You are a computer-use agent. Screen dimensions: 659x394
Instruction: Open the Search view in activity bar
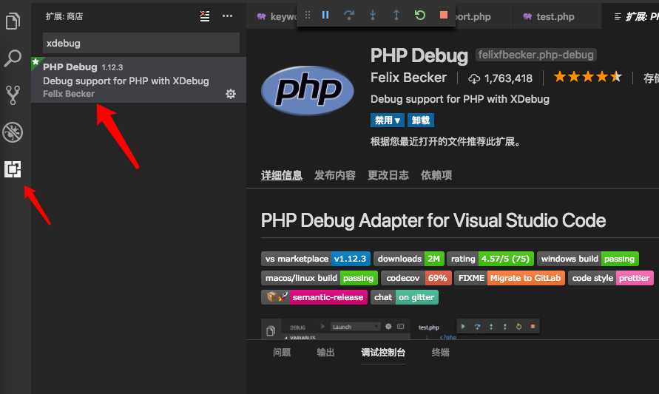(13, 58)
